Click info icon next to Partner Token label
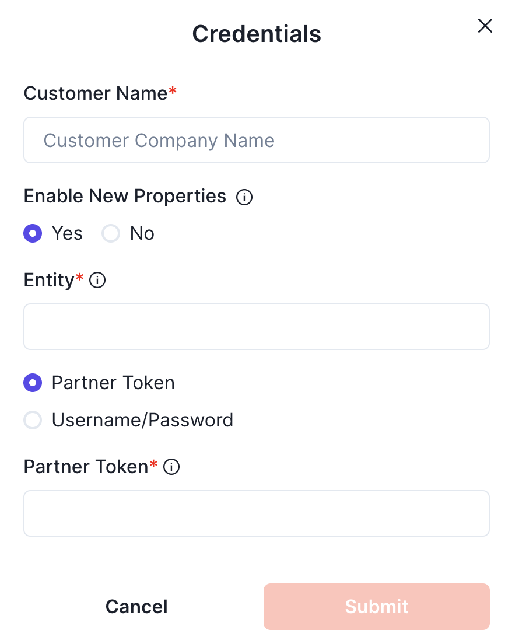Screen dimensions: 512x644 pos(171,467)
